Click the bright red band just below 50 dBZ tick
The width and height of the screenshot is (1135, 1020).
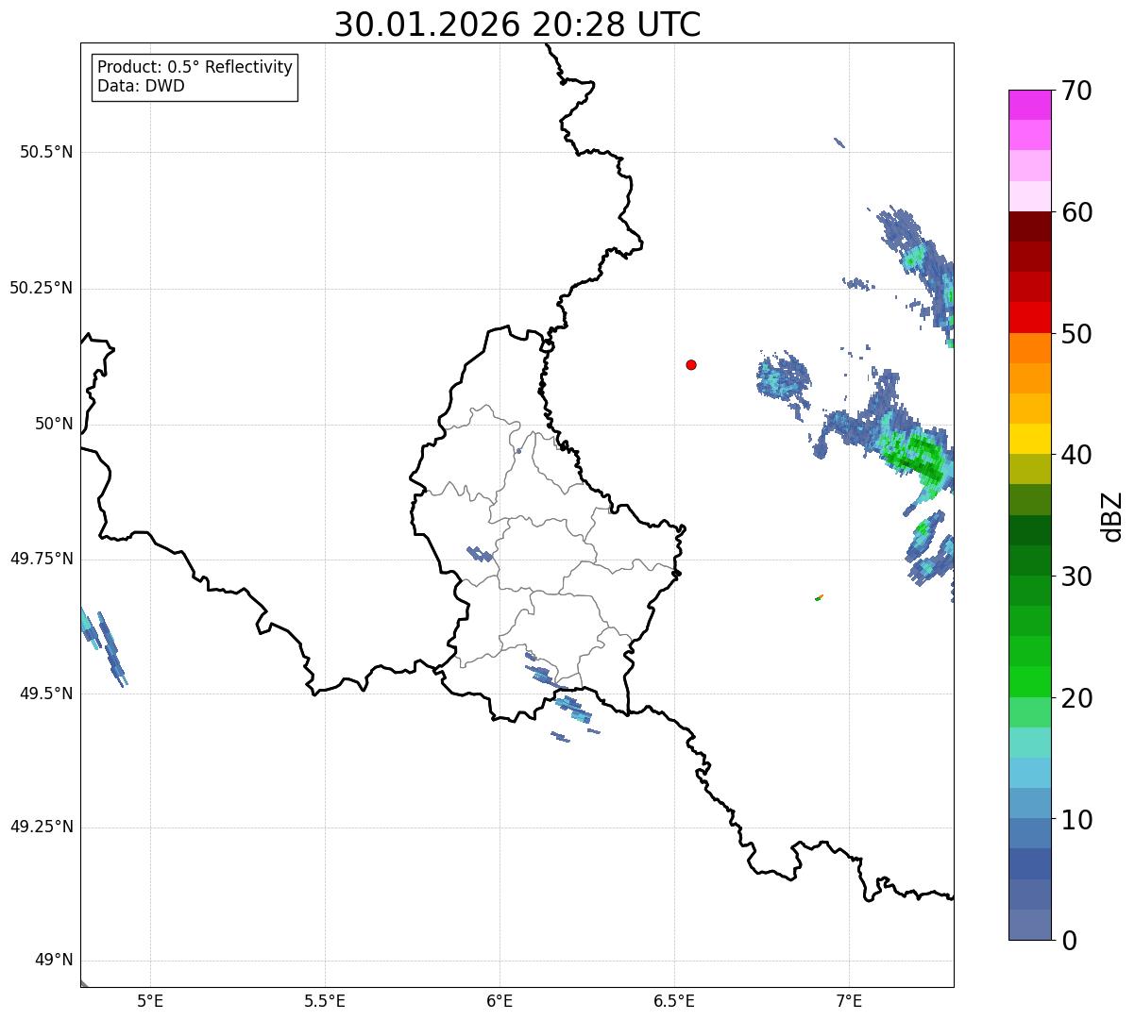[x=1029, y=318]
